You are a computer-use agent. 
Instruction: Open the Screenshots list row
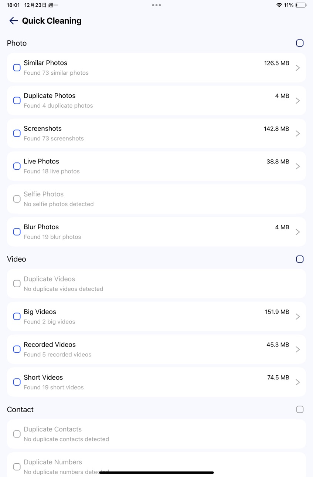point(156,133)
